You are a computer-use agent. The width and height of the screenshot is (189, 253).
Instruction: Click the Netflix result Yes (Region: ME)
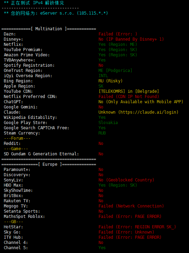(x=118, y=44)
